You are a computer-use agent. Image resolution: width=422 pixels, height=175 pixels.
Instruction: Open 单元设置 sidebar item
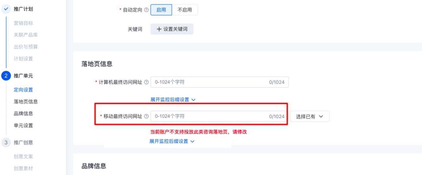[23, 125]
